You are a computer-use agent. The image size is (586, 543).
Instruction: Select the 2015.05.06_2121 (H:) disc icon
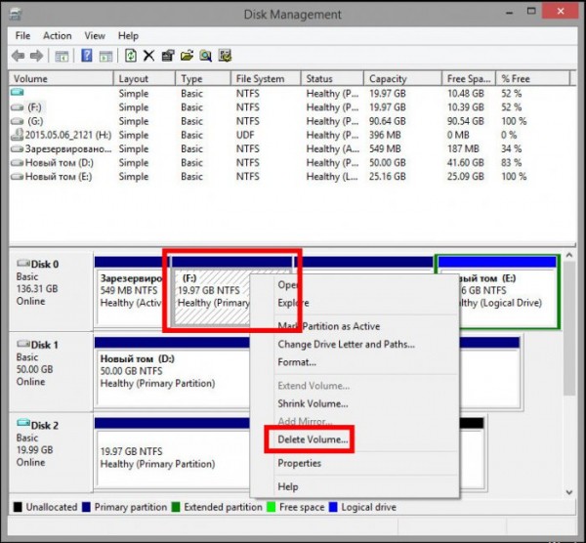tap(17, 135)
